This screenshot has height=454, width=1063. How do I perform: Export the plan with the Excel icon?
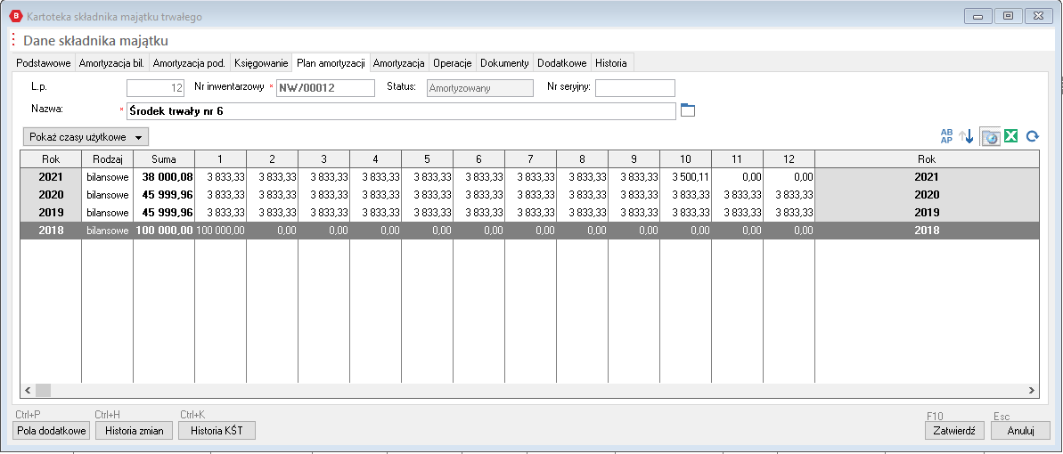pos(1011,136)
